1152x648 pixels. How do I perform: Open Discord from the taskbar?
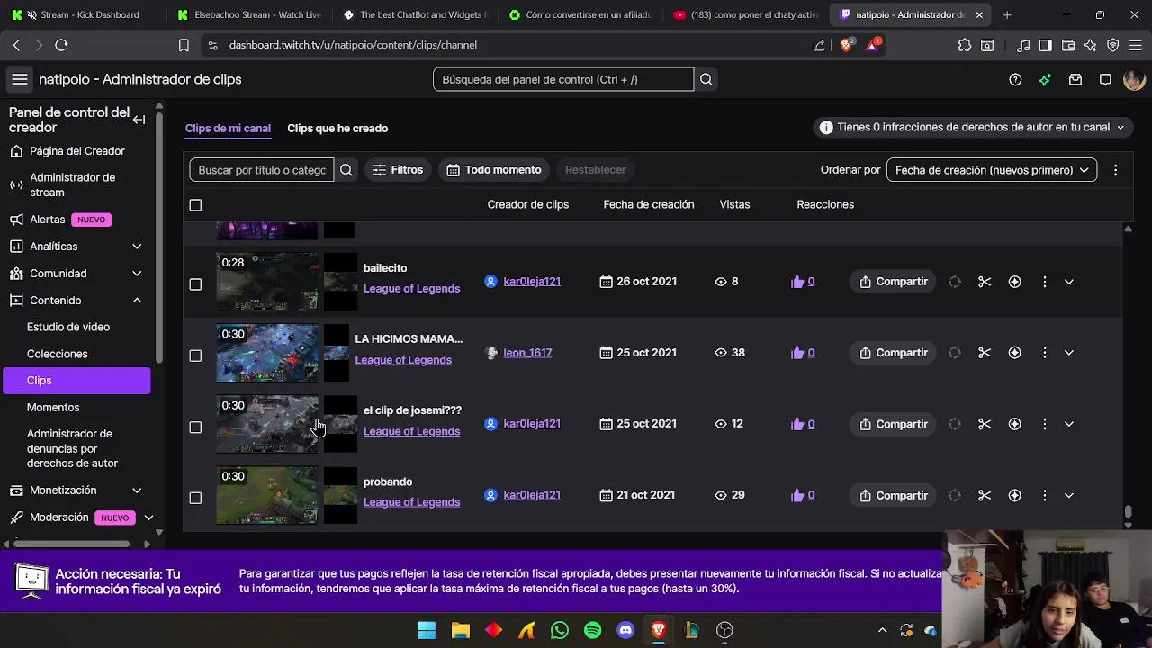625,630
